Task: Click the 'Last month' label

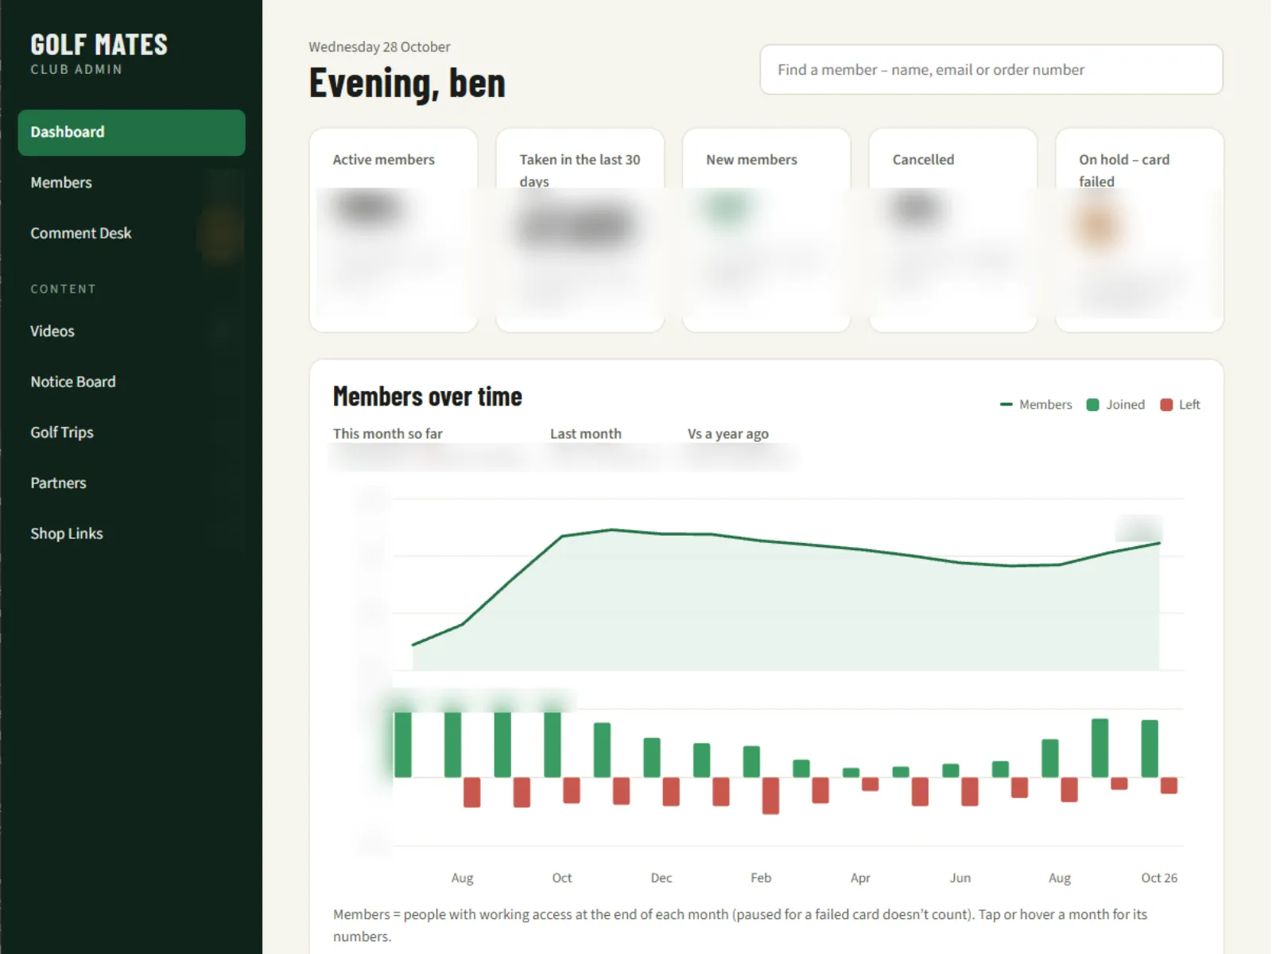Action: click(x=586, y=434)
